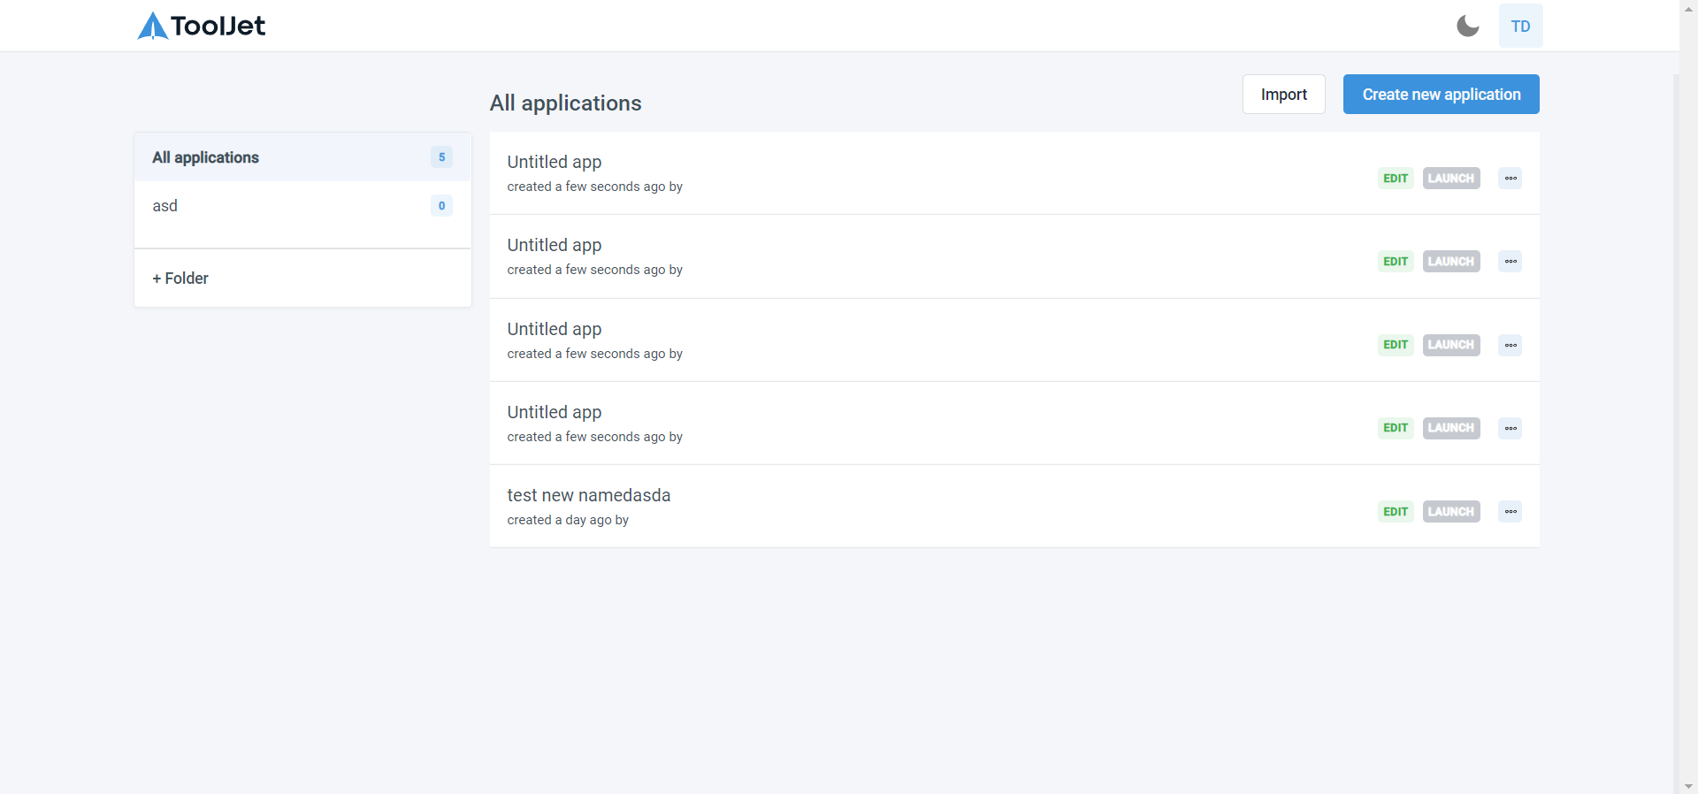The image size is (1698, 794).
Task: Edit the first Untitled app
Action: 1395,178
